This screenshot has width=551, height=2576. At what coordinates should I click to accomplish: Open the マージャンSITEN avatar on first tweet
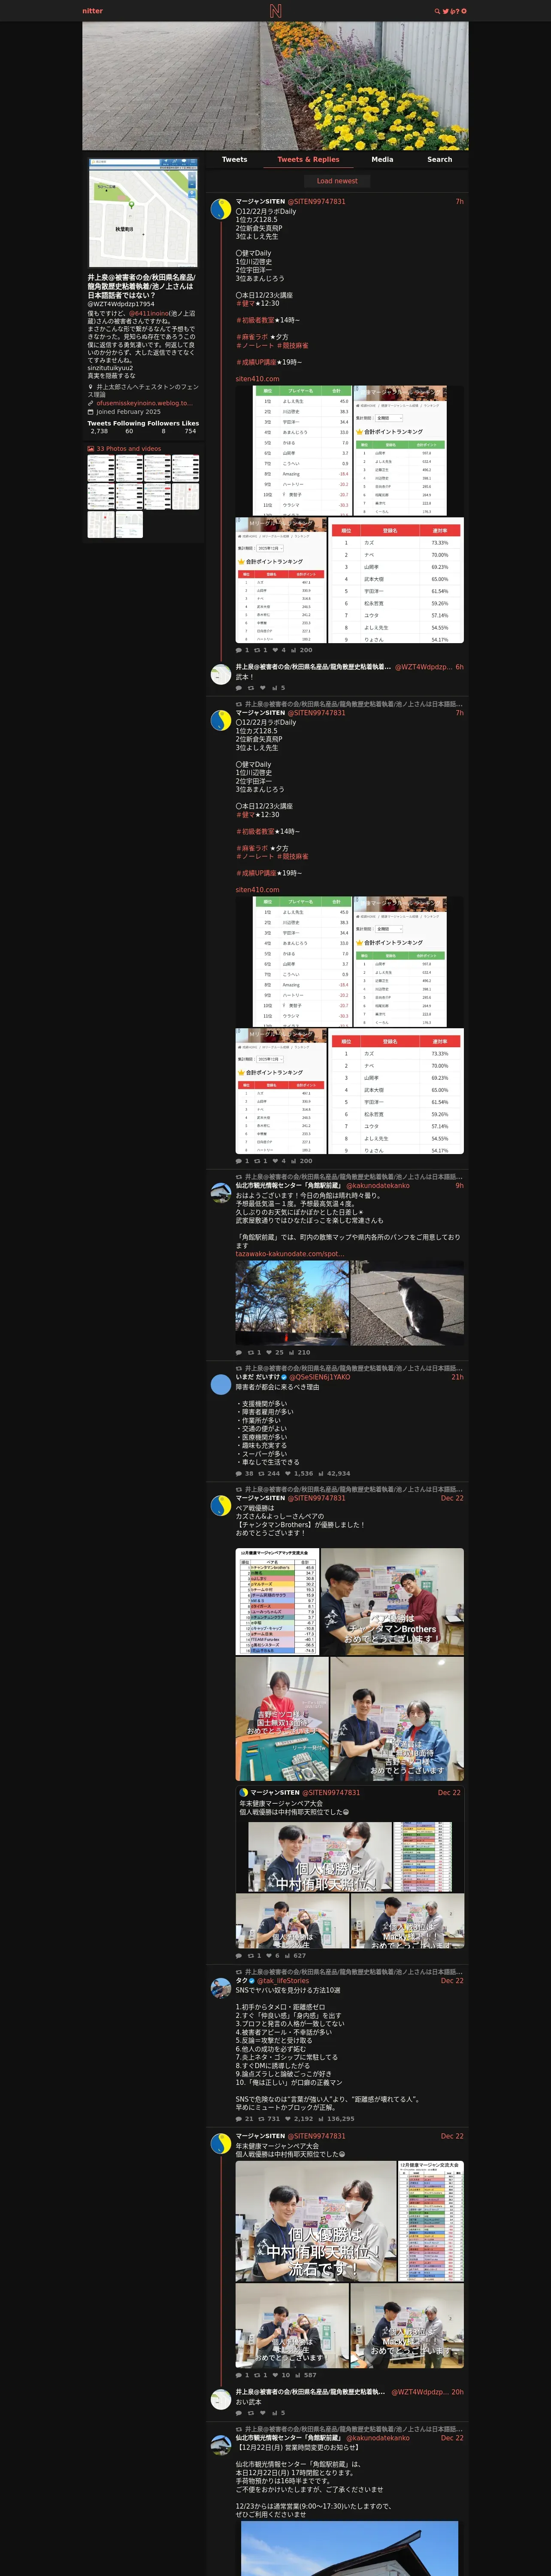pos(221,210)
